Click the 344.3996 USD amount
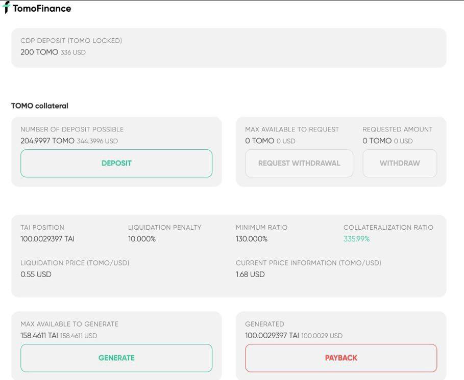 tap(97, 141)
